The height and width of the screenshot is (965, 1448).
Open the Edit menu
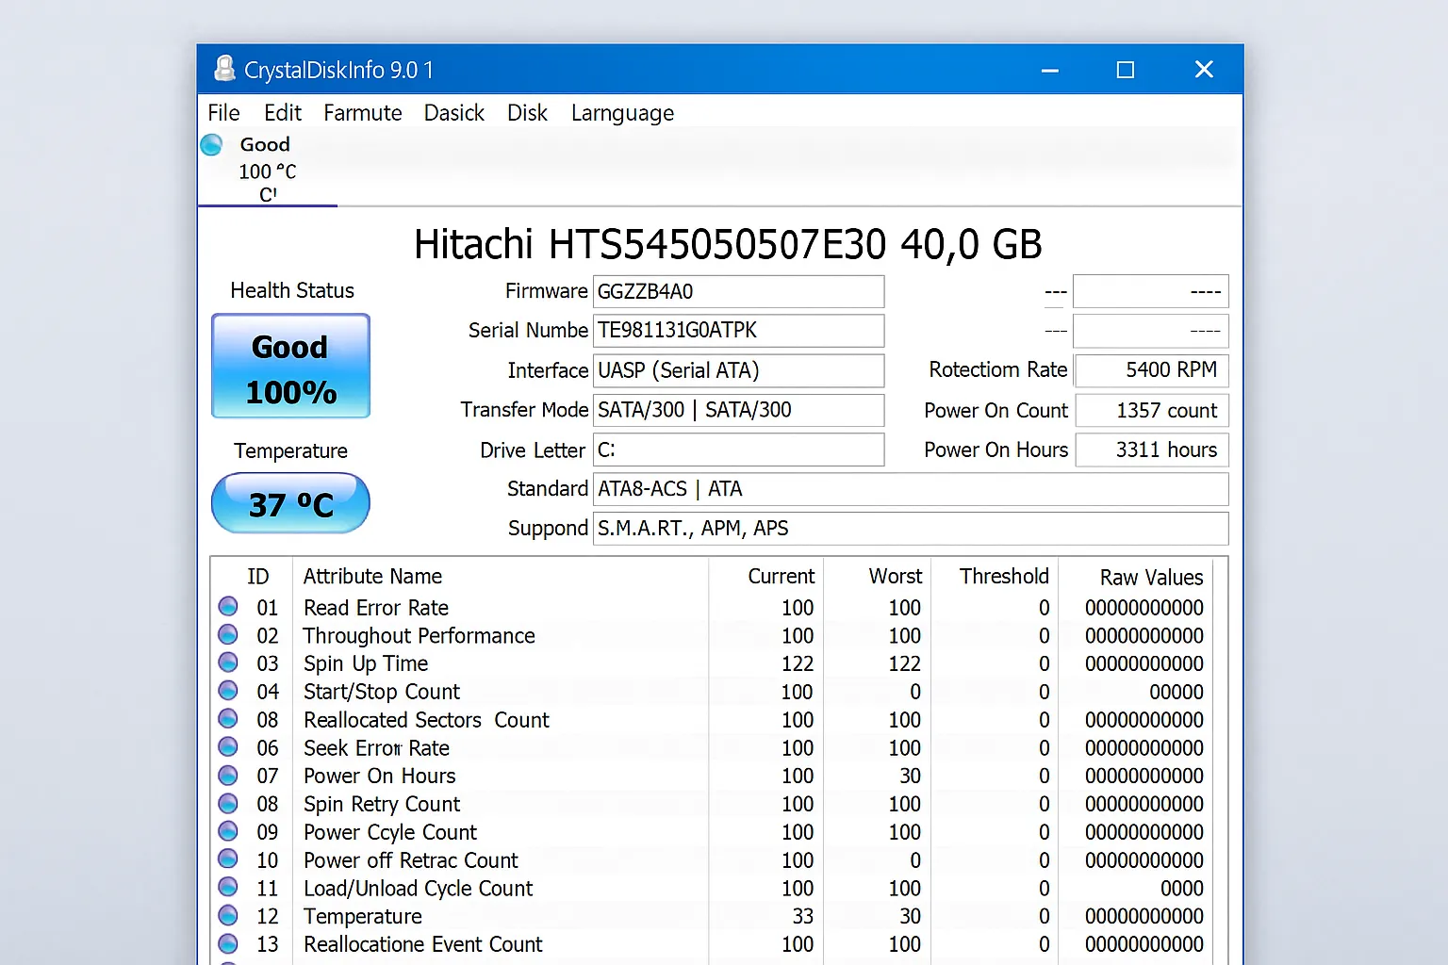pyautogui.click(x=282, y=113)
